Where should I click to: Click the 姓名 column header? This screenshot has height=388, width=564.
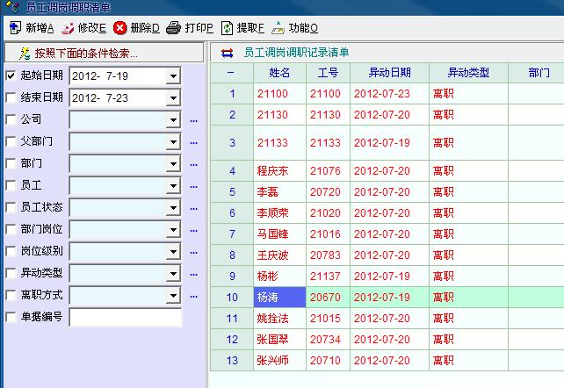(x=278, y=72)
